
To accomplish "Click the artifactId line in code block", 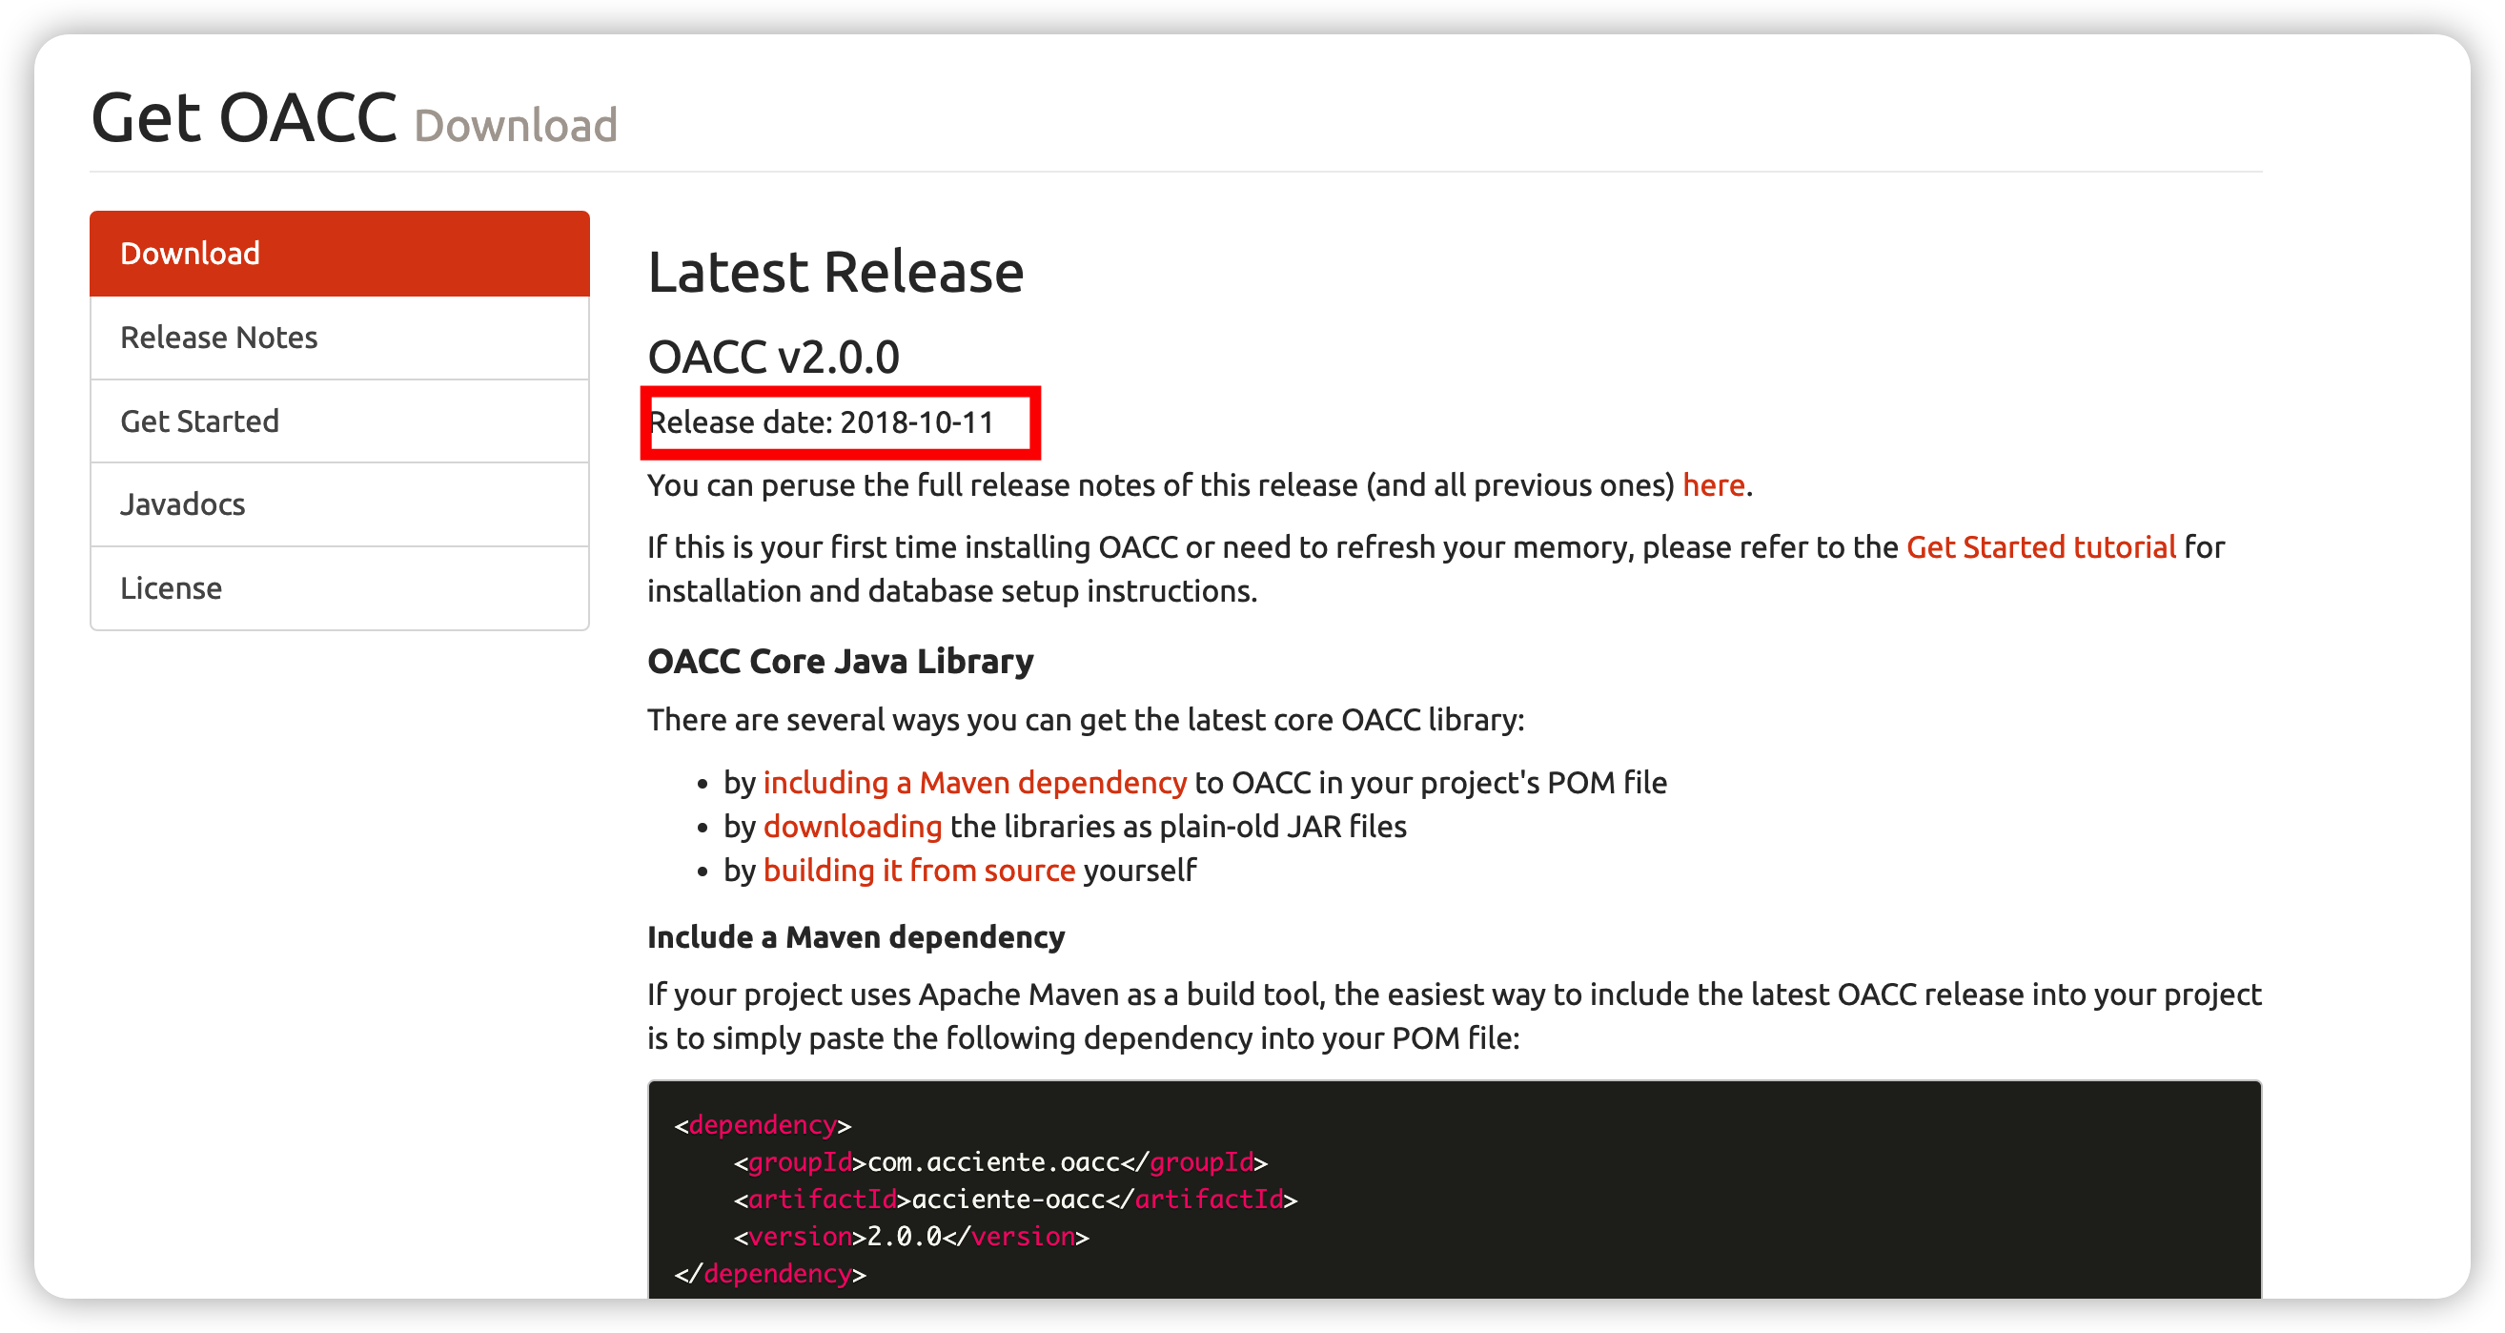I will pos(1015,1199).
